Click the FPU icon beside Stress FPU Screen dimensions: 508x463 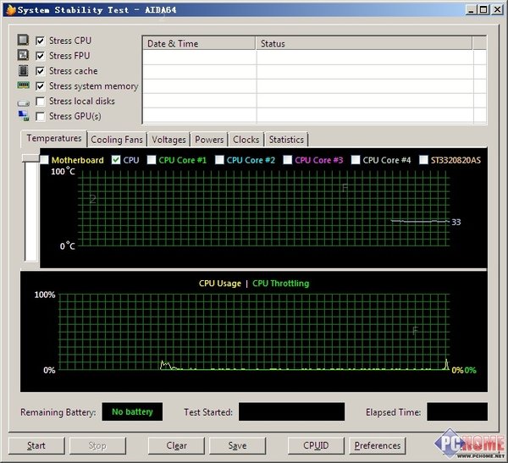pyautogui.click(x=23, y=55)
